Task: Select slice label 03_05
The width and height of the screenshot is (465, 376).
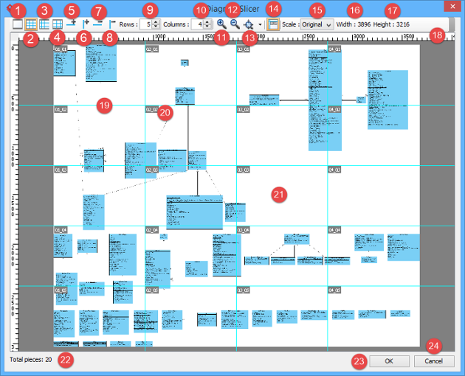Action: 243,290
